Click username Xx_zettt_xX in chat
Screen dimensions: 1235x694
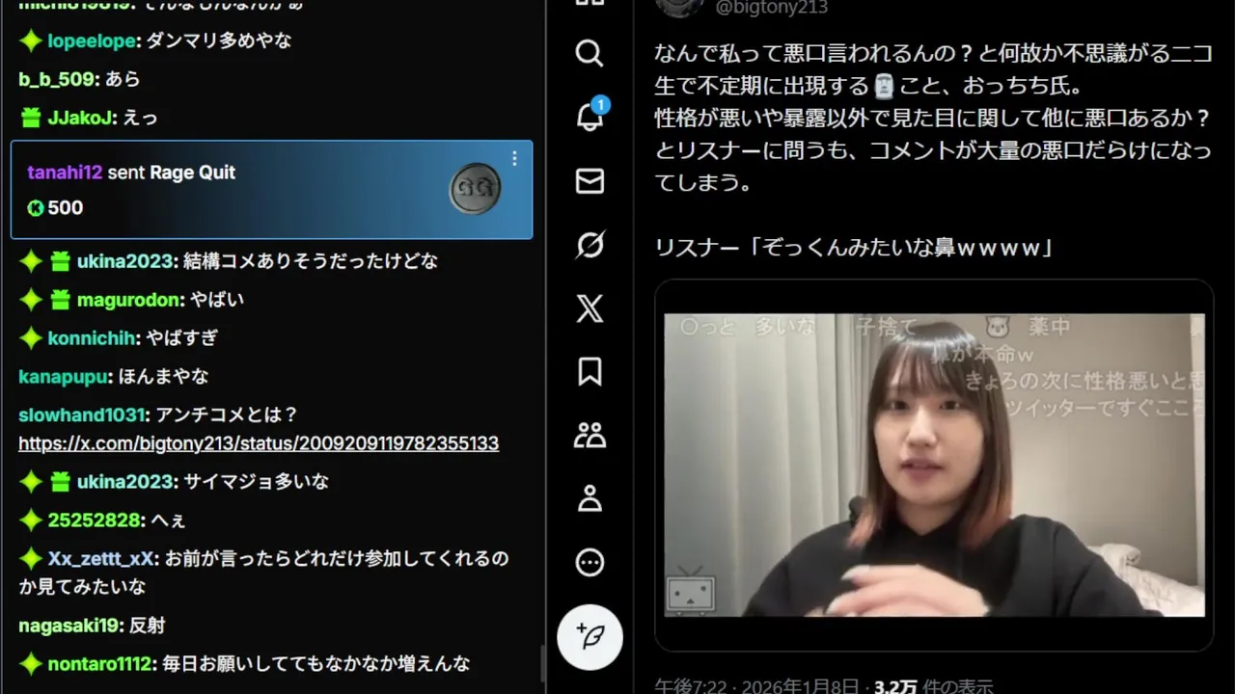coord(100,558)
